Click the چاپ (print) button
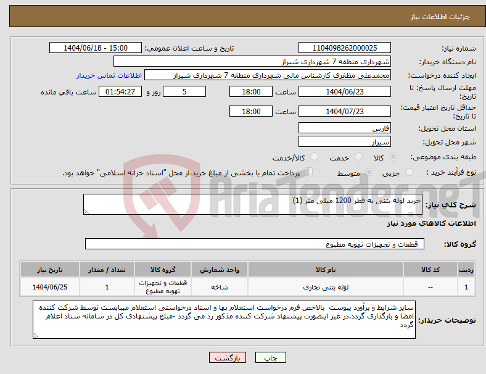 (x=270, y=357)
